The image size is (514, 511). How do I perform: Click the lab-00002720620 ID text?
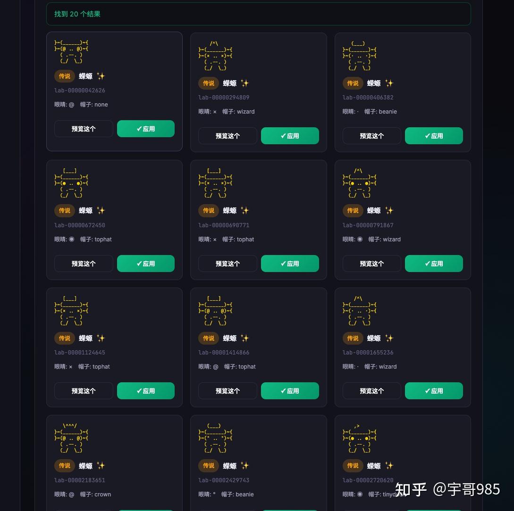click(368, 480)
